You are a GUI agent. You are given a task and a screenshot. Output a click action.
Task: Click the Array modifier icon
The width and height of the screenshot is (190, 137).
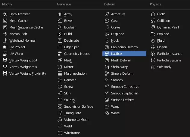coord(60,14)
